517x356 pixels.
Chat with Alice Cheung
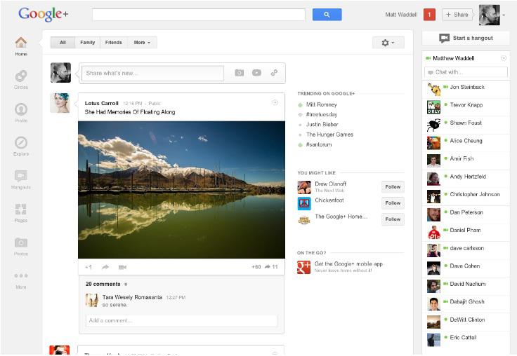coord(466,143)
